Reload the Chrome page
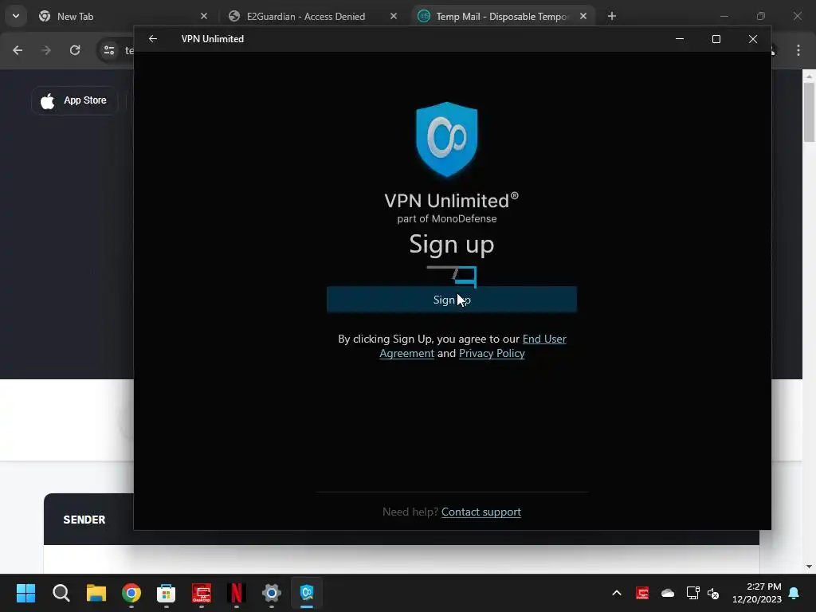Viewport: 816px width, 612px height. click(x=75, y=50)
